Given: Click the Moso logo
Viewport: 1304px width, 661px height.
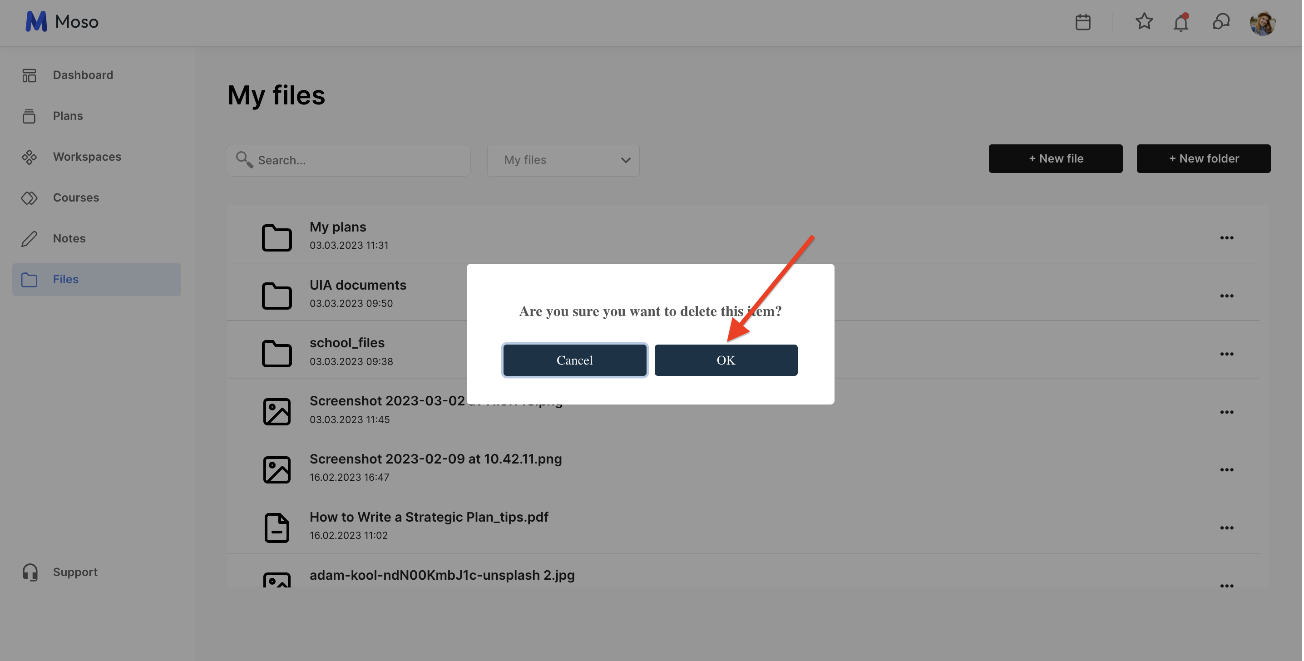Looking at the screenshot, I should pos(62,22).
